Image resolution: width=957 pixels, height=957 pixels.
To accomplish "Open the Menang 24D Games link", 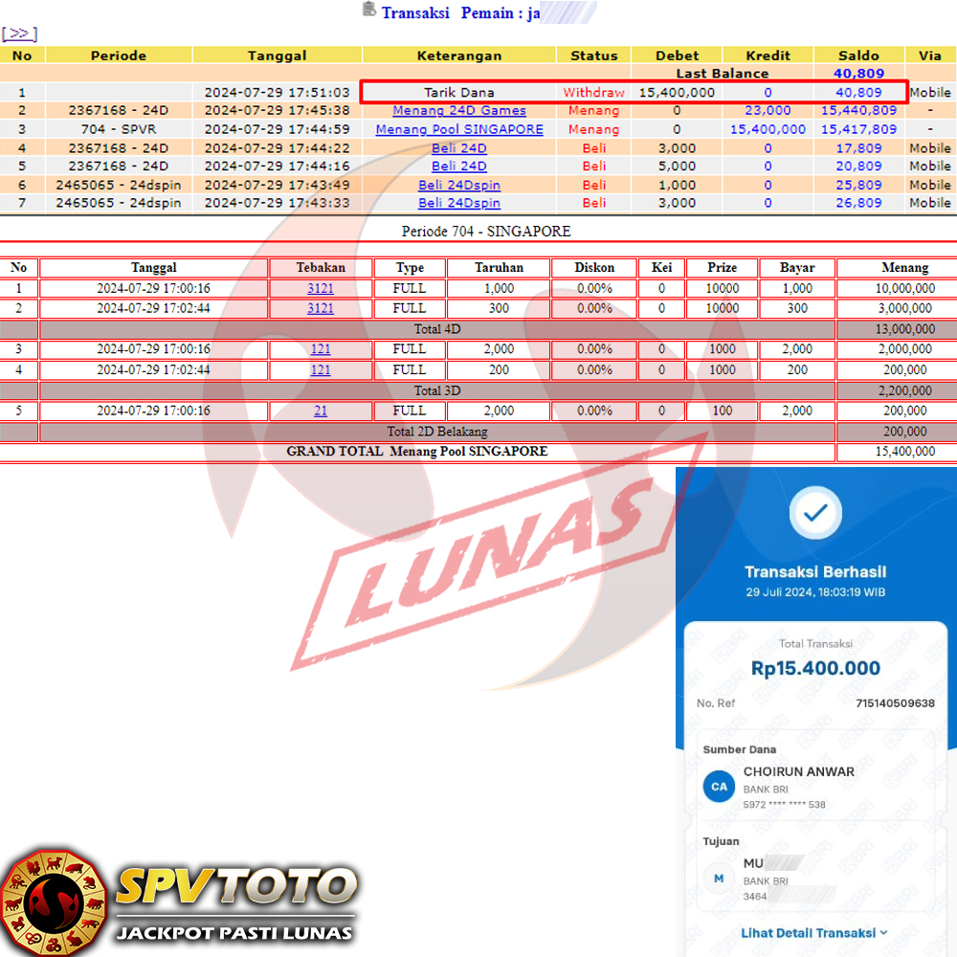I will [x=459, y=111].
